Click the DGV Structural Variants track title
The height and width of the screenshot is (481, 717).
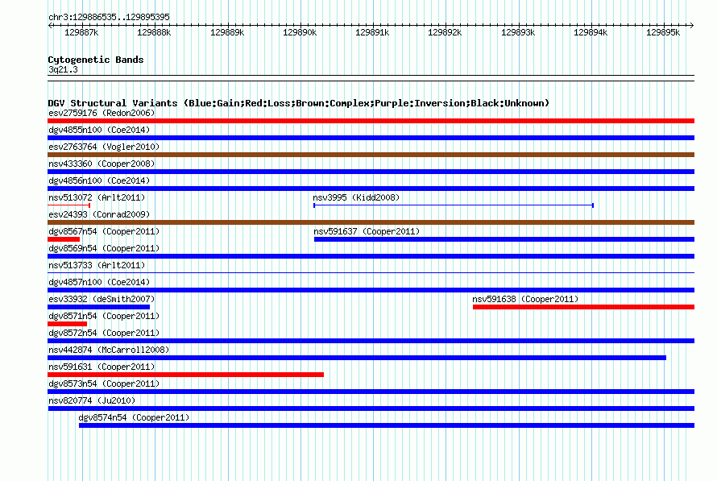[x=298, y=103]
